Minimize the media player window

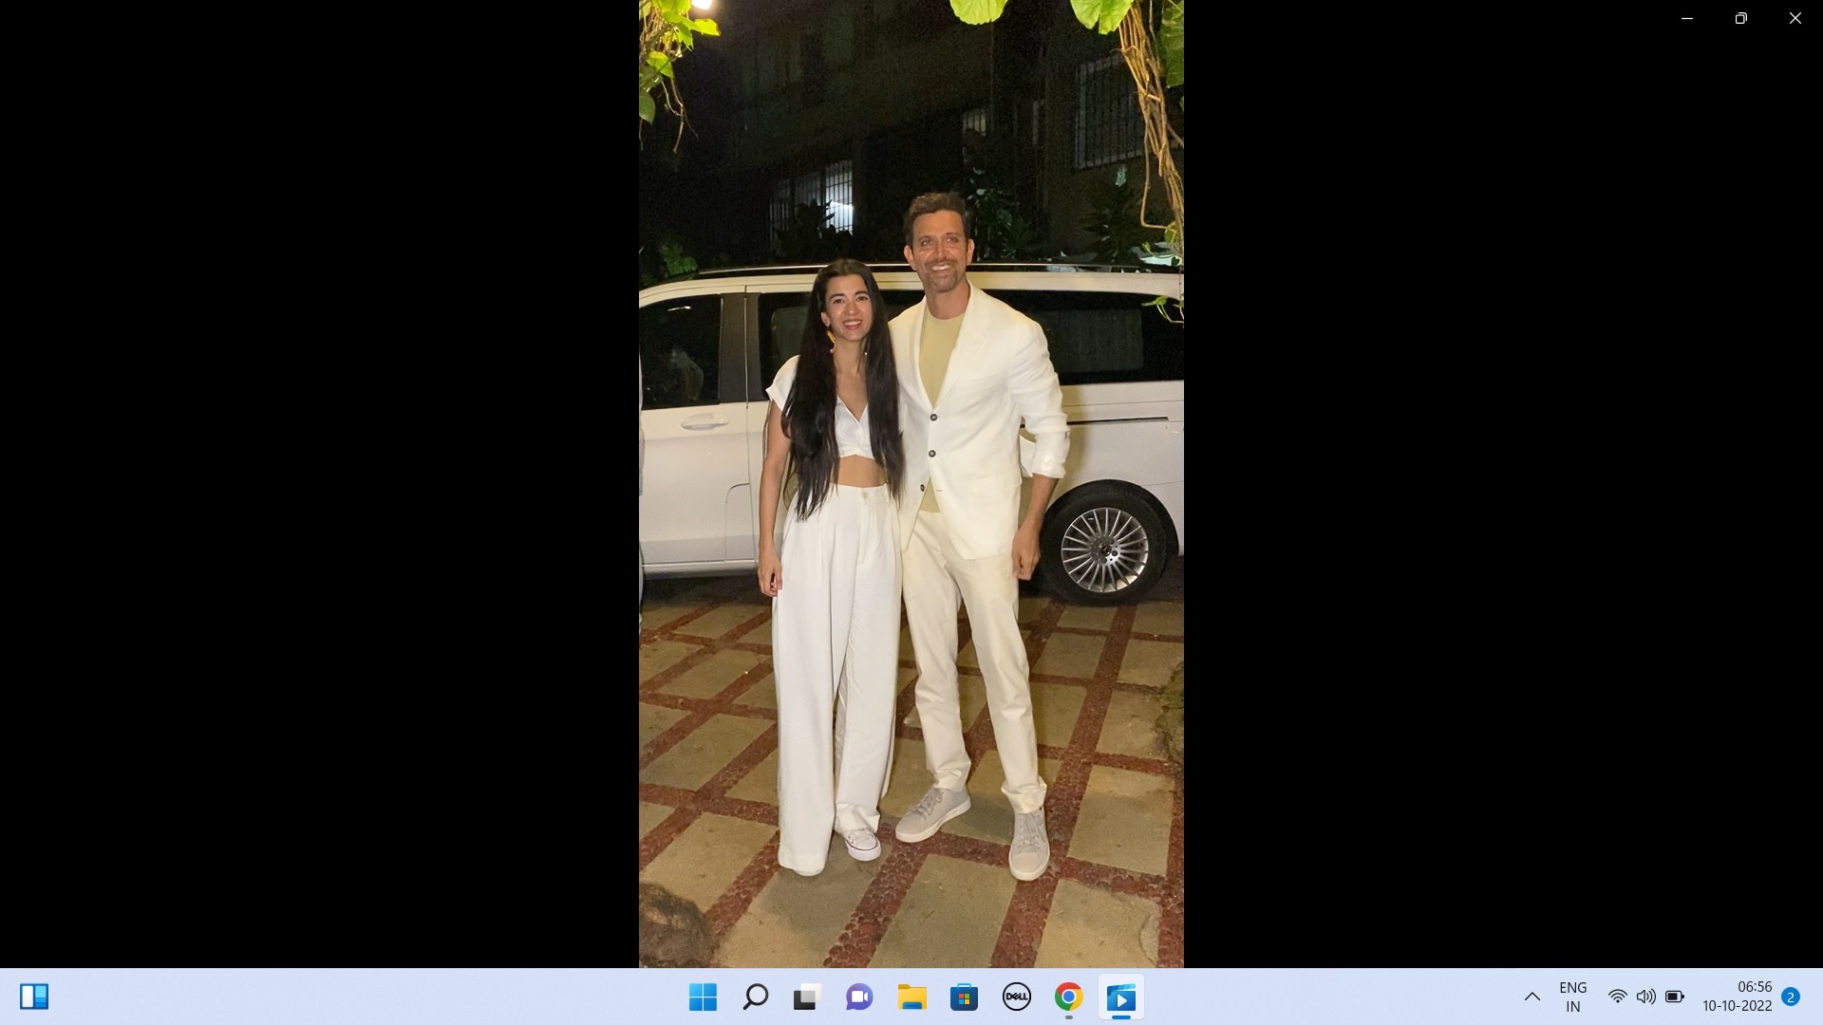coord(1687,18)
